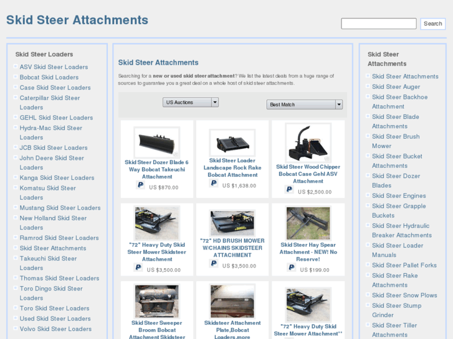Open Skidsteer Attachment Plate, Bobcat link
The width and height of the screenshot is (453, 339).
click(232, 330)
